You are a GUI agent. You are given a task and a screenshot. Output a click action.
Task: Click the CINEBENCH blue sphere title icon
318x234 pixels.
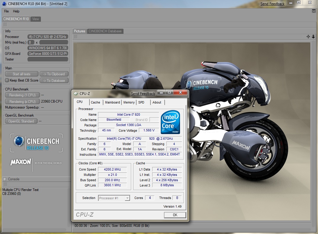(4, 4)
